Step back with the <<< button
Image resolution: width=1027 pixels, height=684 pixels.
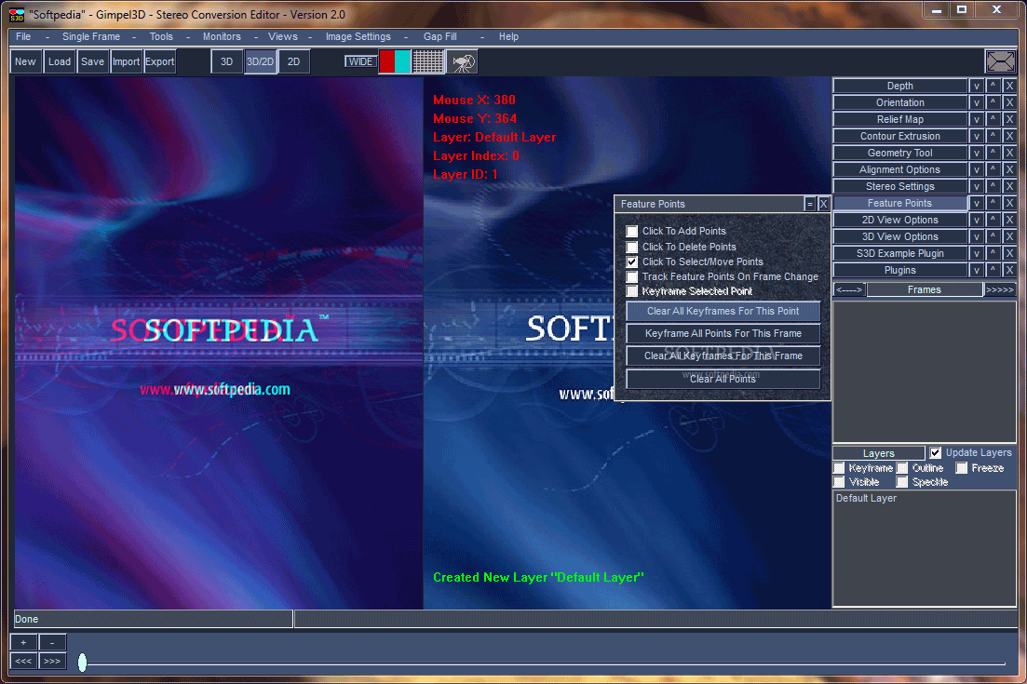(x=23, y=661)
